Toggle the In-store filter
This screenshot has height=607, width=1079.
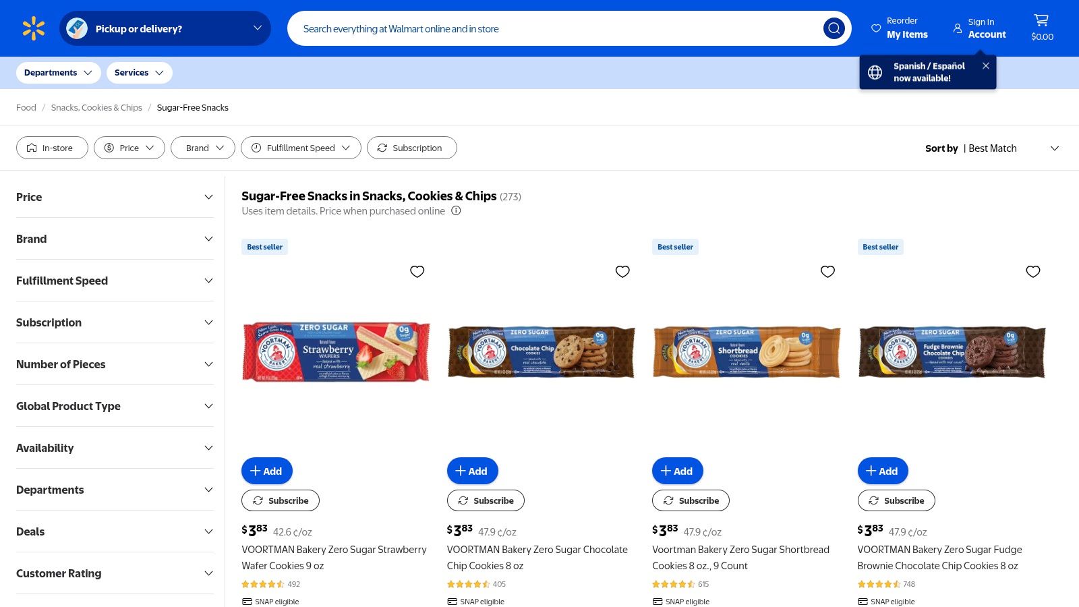pos(52,148)
